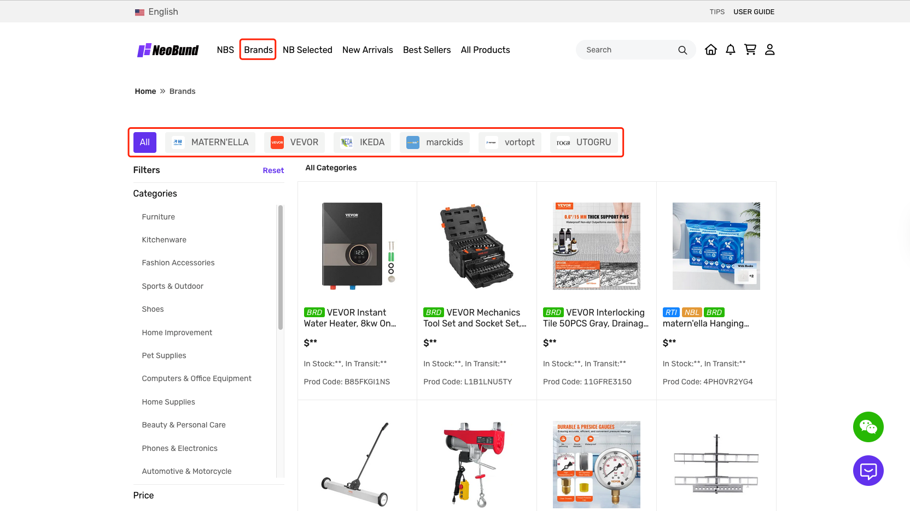Click the IKEDA brand logo icon
The image size is (910, 511).
tap(347, 142)
